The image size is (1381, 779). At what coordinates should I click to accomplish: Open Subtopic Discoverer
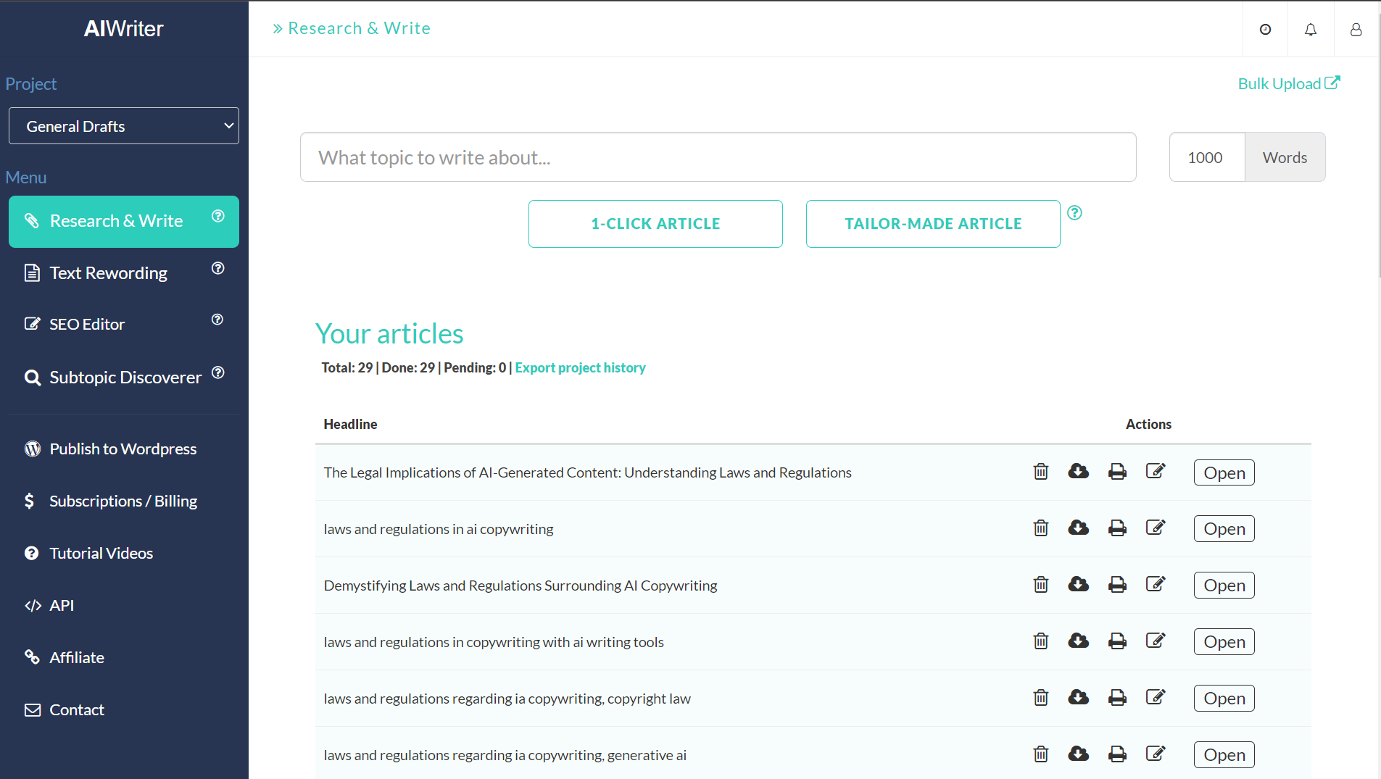tap(125, 377)
